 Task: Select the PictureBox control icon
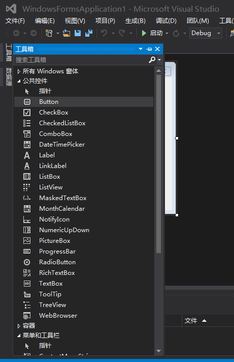tap(27, 241)
